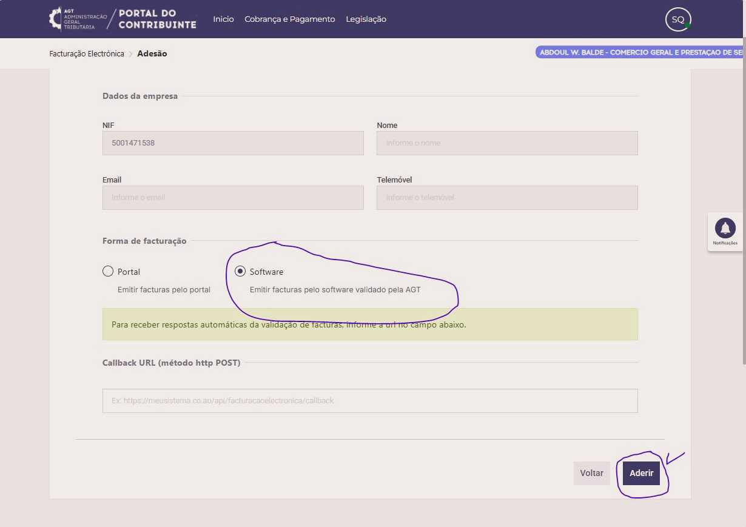746x527 pixels.
Task: Click into the Callback URL field
Action: pos(370,401)
